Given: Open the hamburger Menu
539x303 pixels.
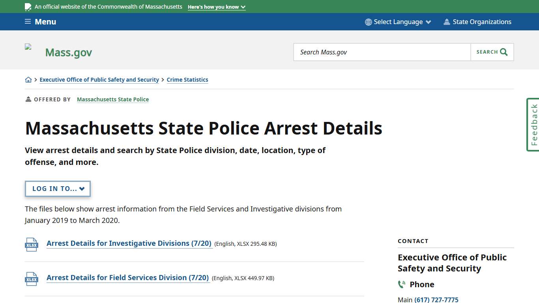Looking at the screenshot, I should (40, 22).
